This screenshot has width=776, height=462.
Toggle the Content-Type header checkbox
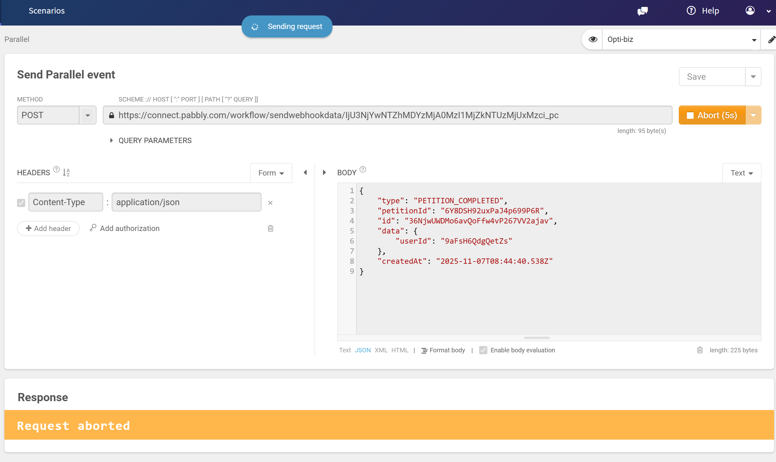(x=21, y=203)
